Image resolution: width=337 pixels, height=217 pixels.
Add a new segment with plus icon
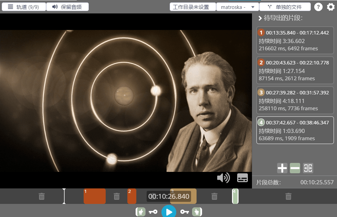[x=282, y=168]
